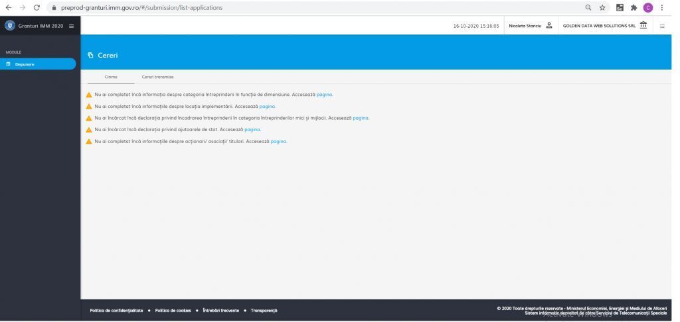
Task: Open the list icon at the header's right end
Action: tap(662, 26)
